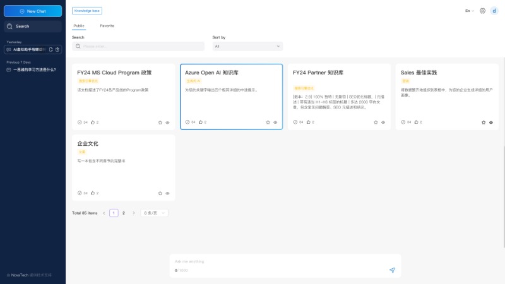Open the Sort by dropdown
Screen dimensions: 505x284
tap(247, 46)
